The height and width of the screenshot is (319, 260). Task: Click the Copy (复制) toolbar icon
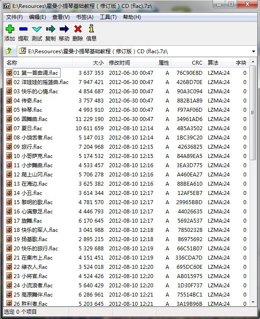point(51,29)
